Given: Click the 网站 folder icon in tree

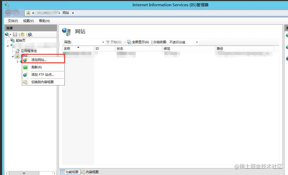Looking at the screenshot, I should pyautogui.click(x=17, y=56).
